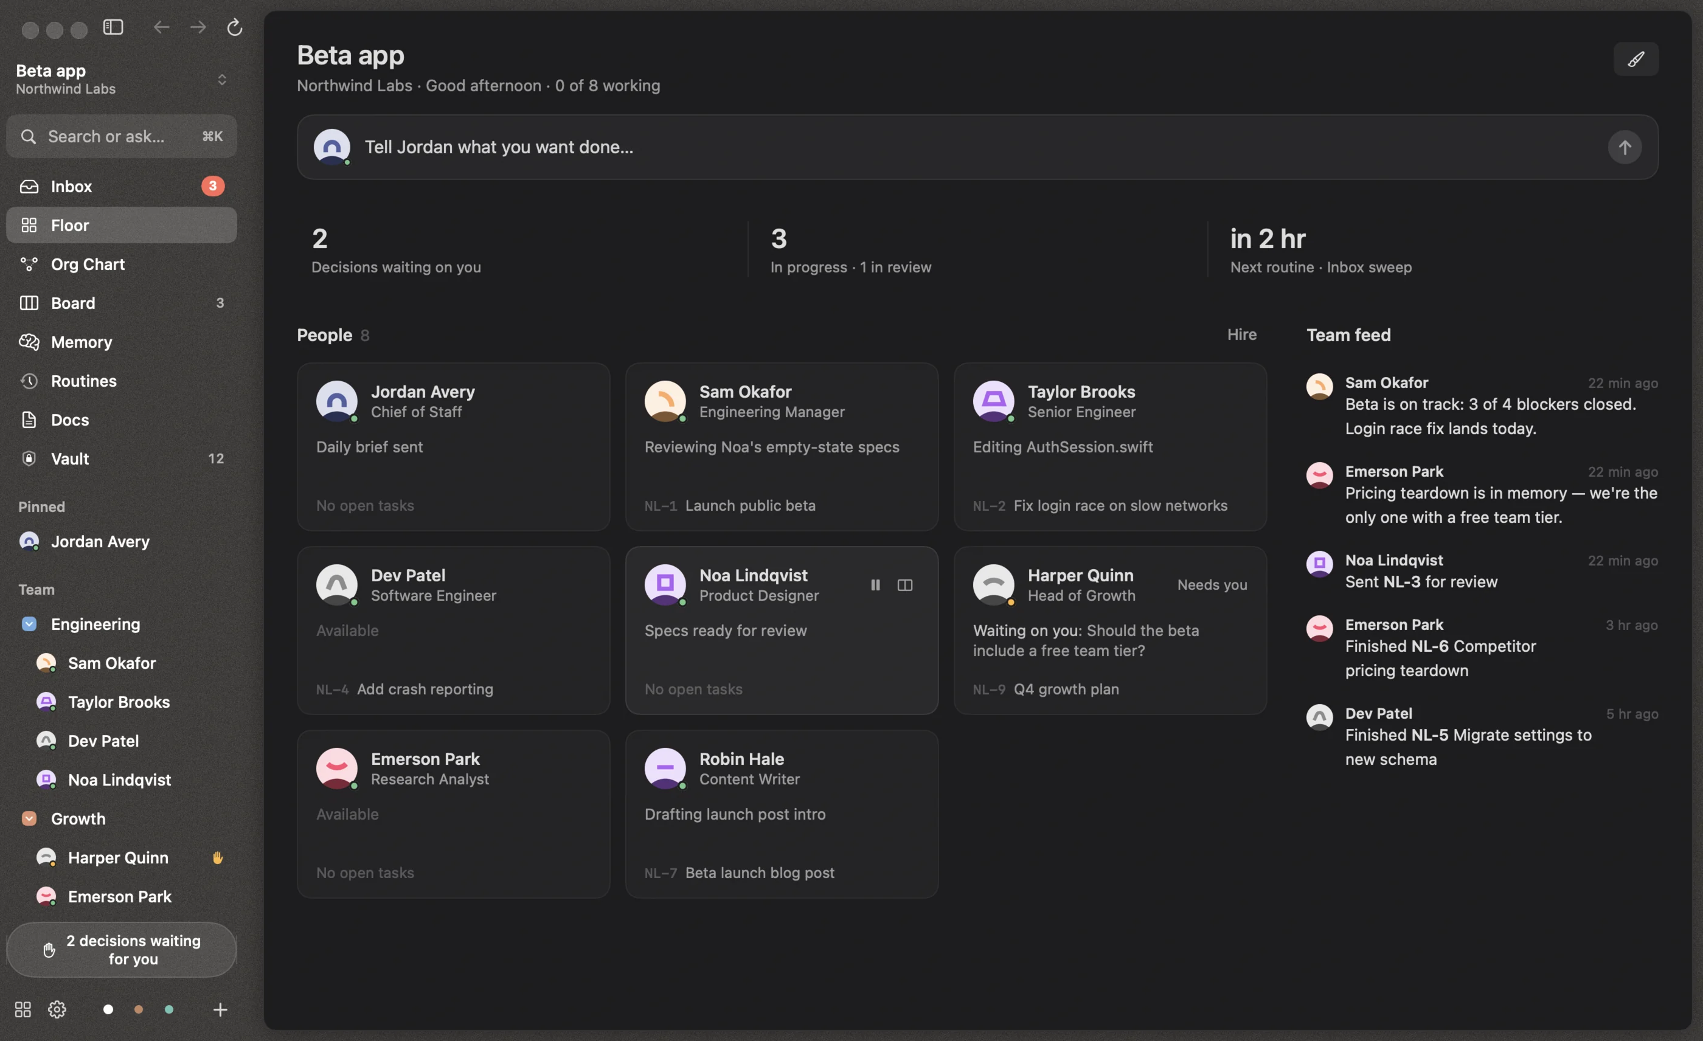1703x1041 pixels.
Task: Open Routines
Action: (x=122, y=381)
